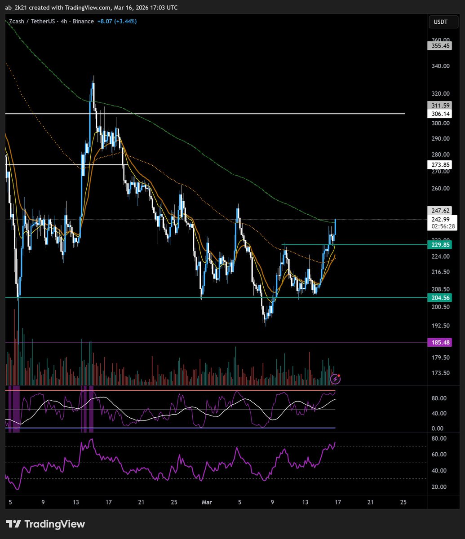This screenshot has width=465, height=539.
Task: Select the +8.07 (+3.44%) change value
Action: point(117,22)
